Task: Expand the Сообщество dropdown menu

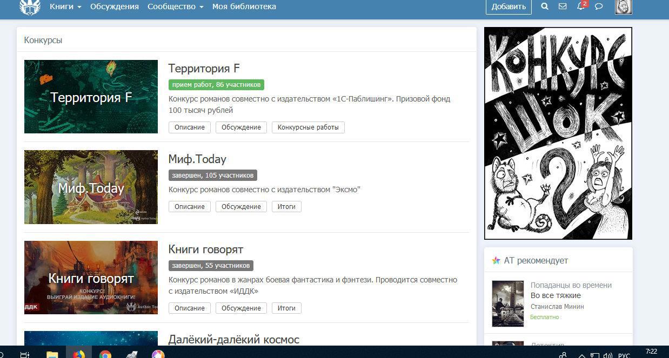Action: [175, 6]
